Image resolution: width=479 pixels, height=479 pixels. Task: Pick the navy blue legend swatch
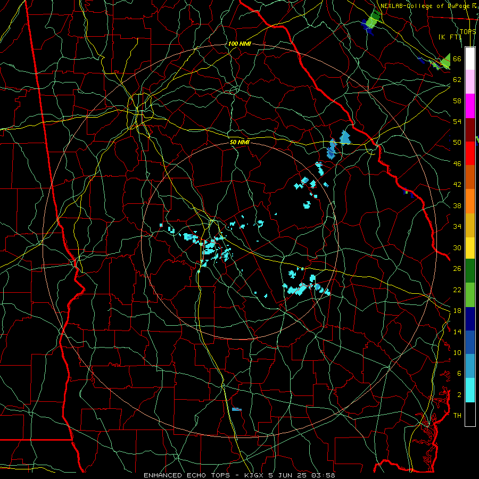tap(470, 319)
